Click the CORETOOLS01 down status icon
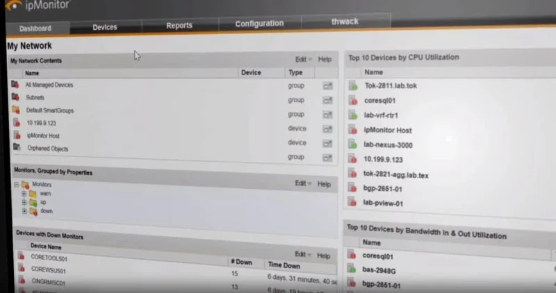This screenshot has width=556, height=293. [x=22, y=256]
